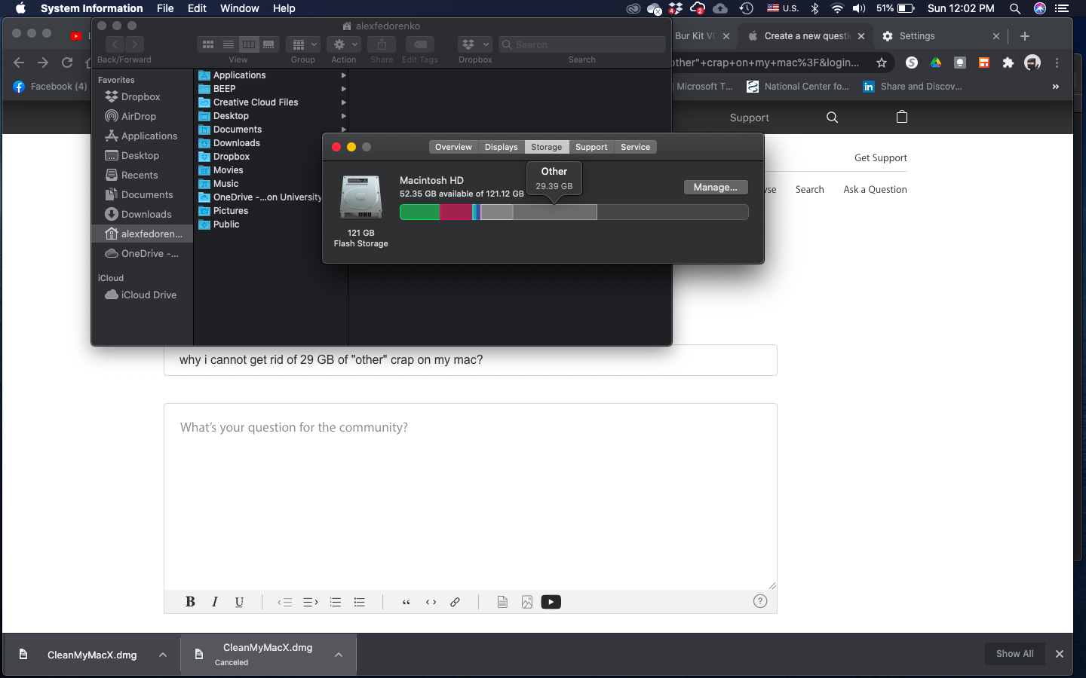The height and width of the screenshot is (678, 1086).
Task: Click the Manage... storage button
Action: [716, 187]
